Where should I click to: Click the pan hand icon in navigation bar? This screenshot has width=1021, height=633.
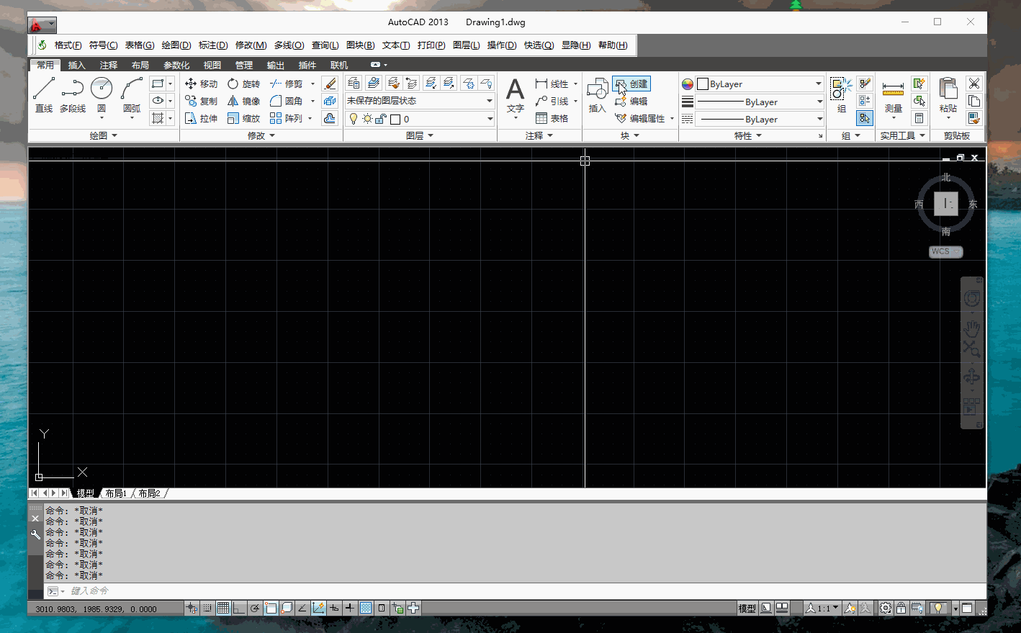pos(971,328)
